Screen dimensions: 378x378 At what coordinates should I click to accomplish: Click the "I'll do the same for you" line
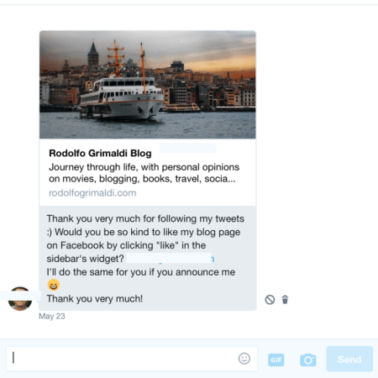tap(141, 272)
